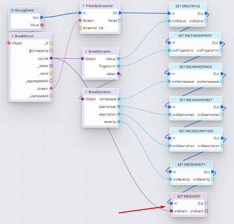Click the labels output pin on BreakDynamic
This screenshot has height=224, width=234.
[x=119, y=74]
